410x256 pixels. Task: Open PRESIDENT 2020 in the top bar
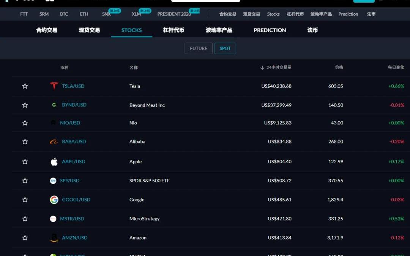coord(174,14)
